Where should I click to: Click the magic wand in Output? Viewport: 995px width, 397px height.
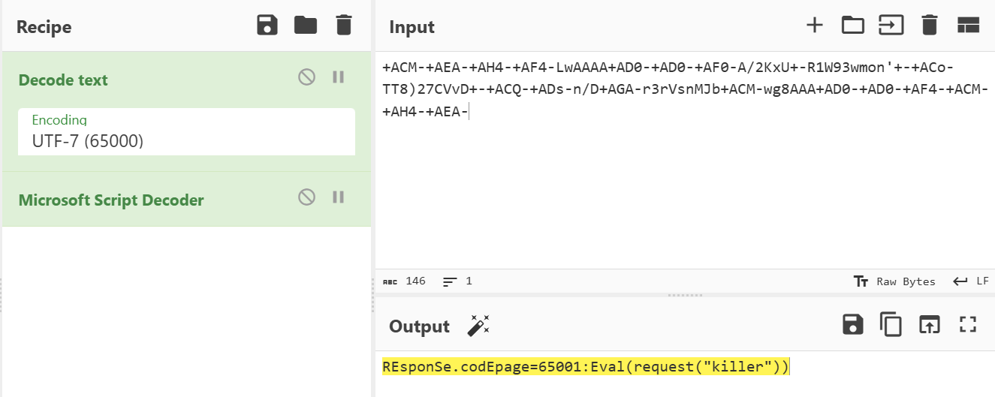478,326
